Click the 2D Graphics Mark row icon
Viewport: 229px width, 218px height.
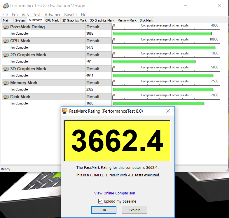tap(6, 55)
